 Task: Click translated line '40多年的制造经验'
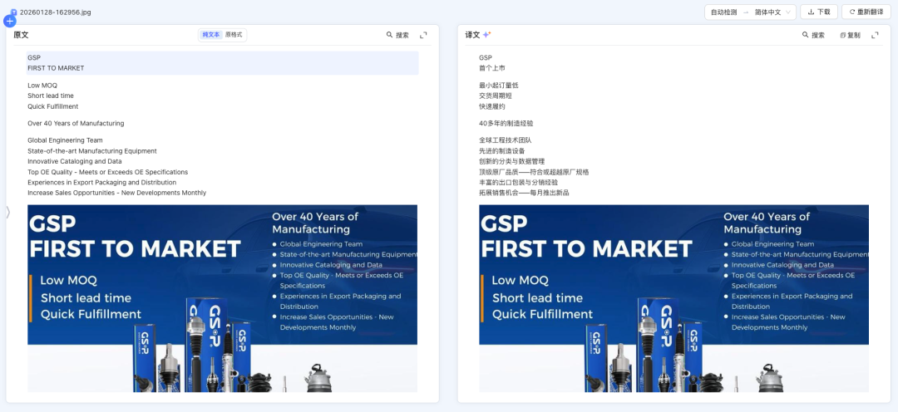tap(506, 123)
